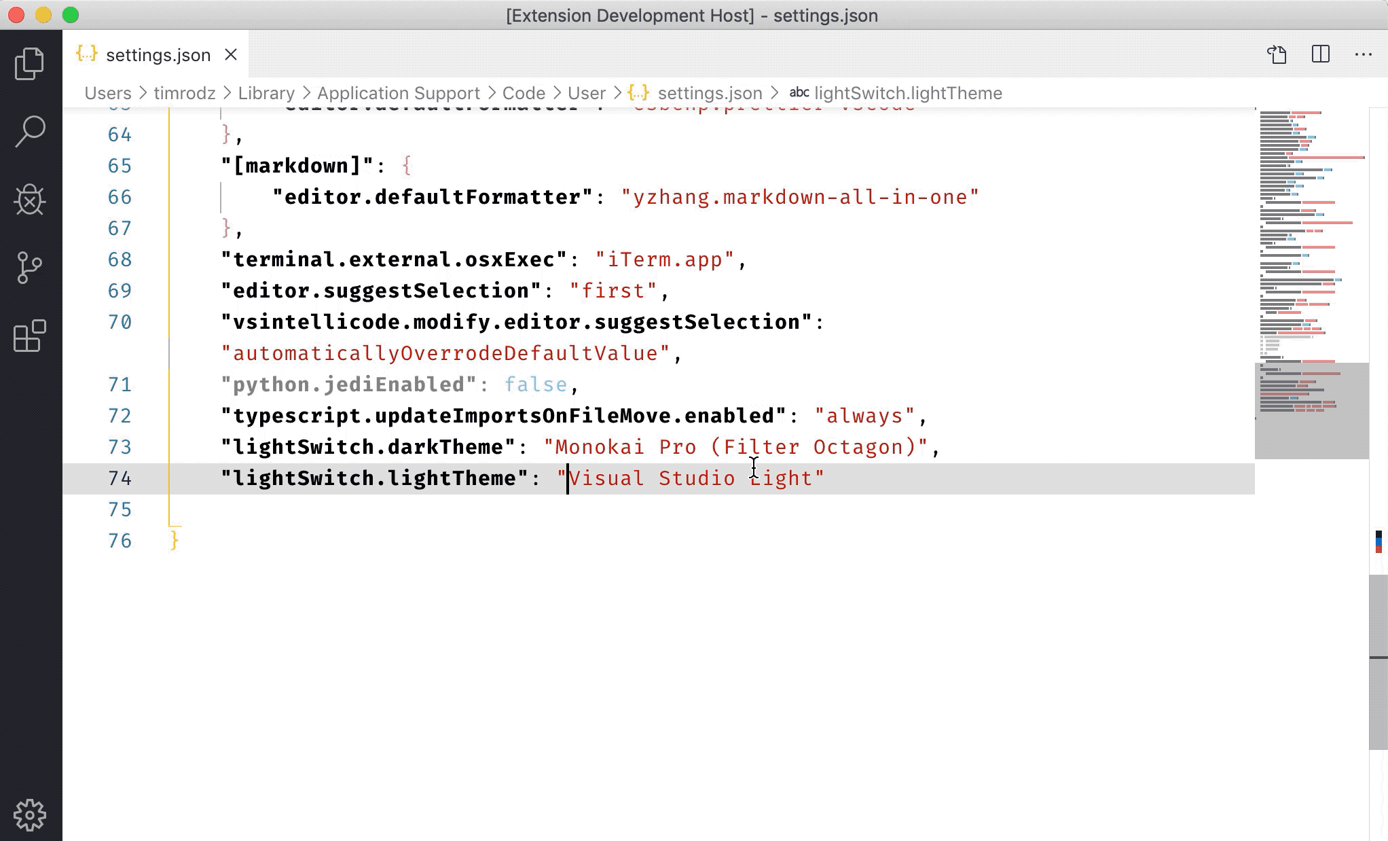This screenshot has height=841, width=1388.
Task: Click the Library breadcrumb segment
Action: (266, 93)
